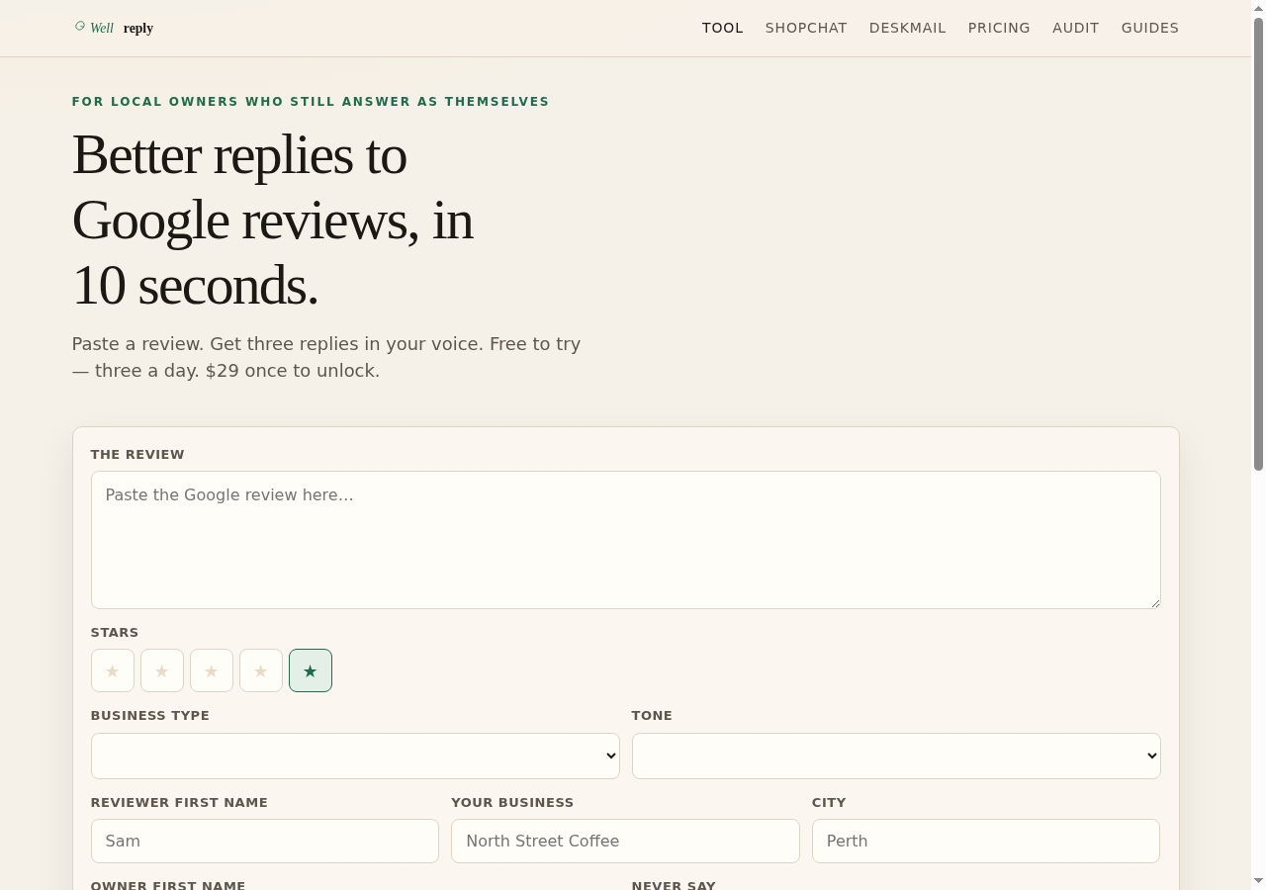Open the Business Type dropdown
This screenshot has height=890, width=1266.
pyautogui.click(x=355, y=756)
